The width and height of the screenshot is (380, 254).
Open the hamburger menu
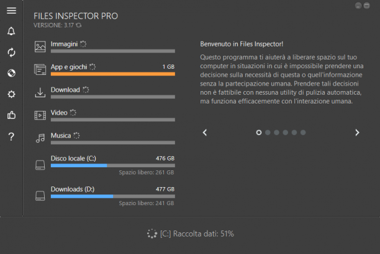pyautogui.click(x=11, y=11)
